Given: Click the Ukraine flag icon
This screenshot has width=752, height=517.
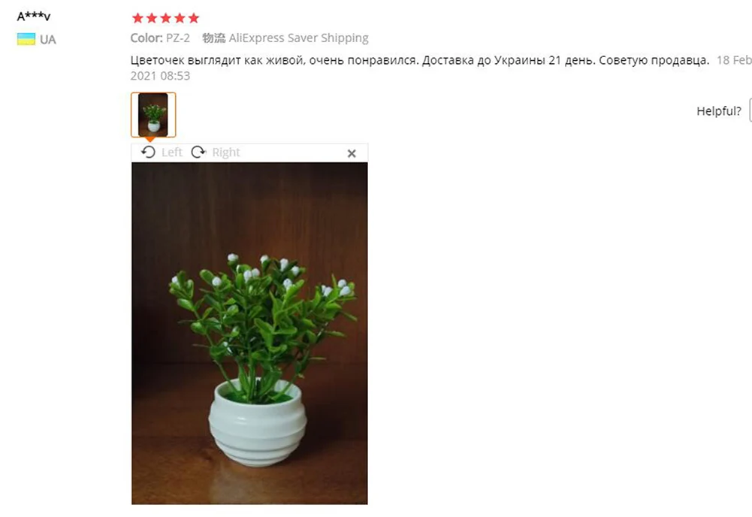Looking at the screenshot, I should coord(26,39).
